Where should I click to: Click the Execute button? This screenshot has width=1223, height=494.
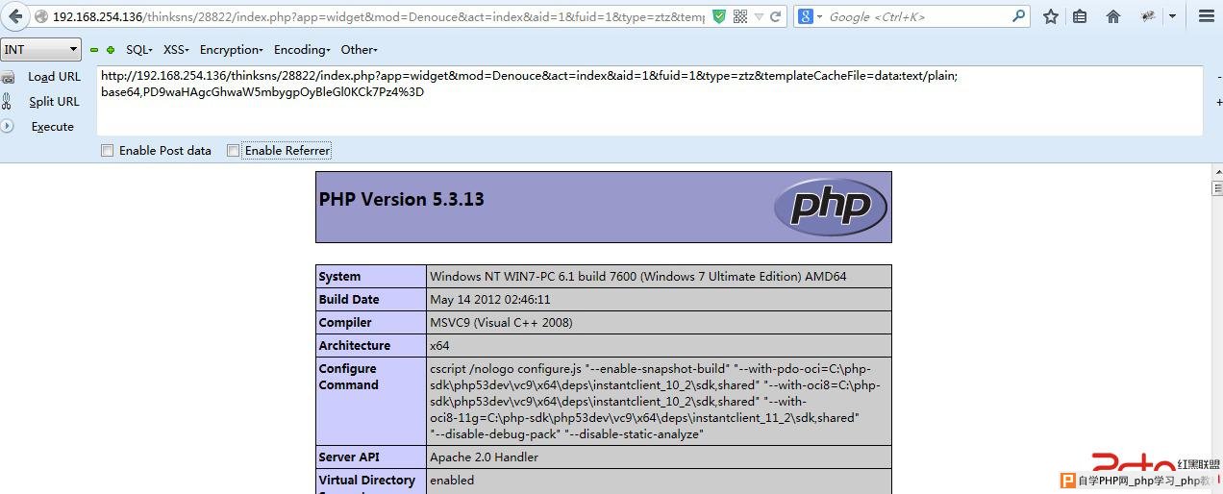52,127
